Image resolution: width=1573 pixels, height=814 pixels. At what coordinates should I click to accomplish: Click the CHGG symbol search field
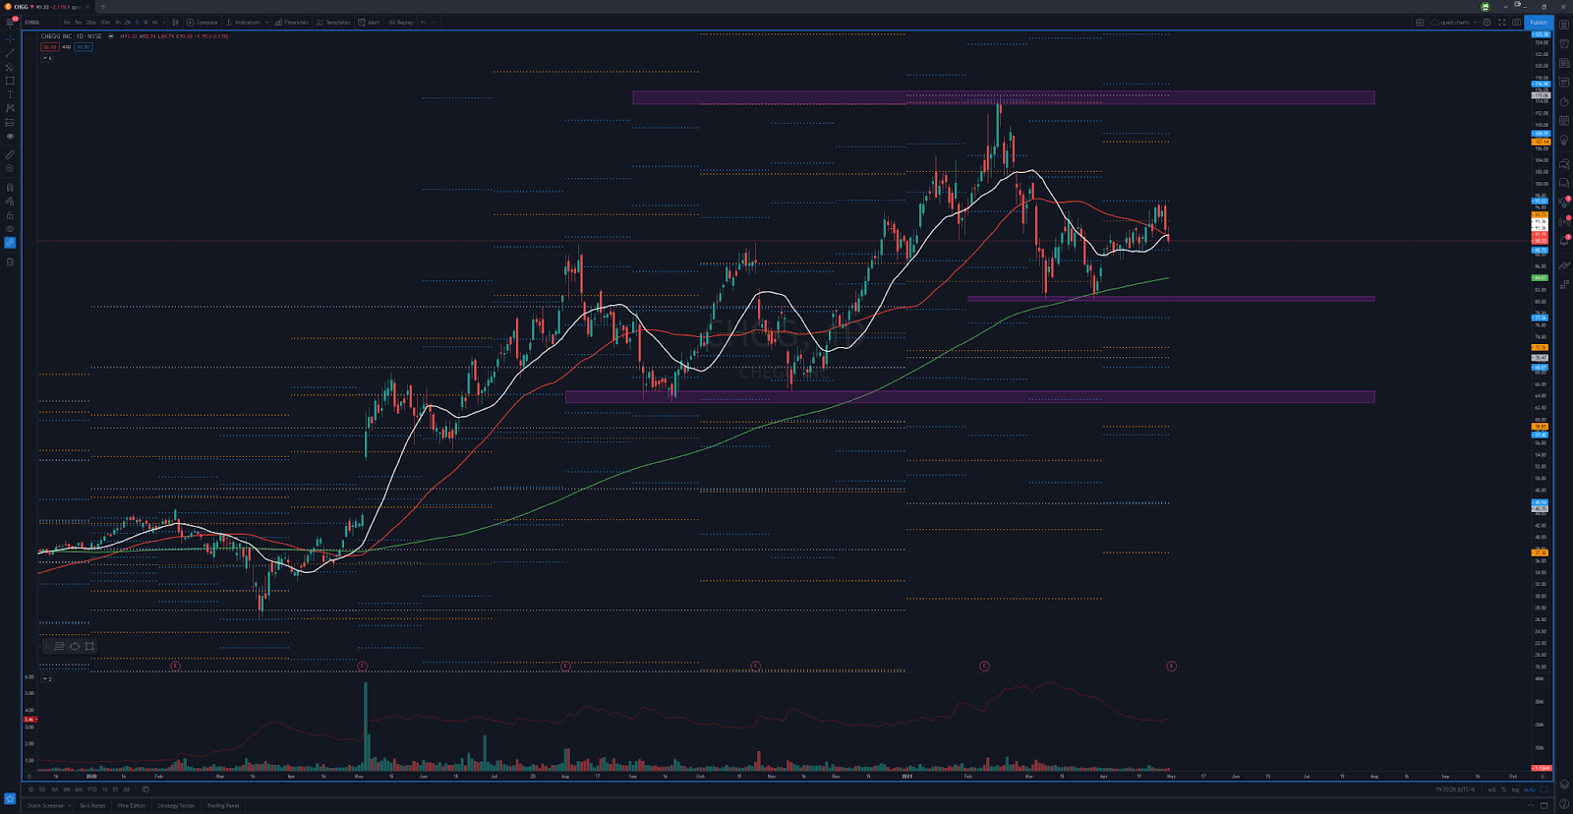[39, 22]
